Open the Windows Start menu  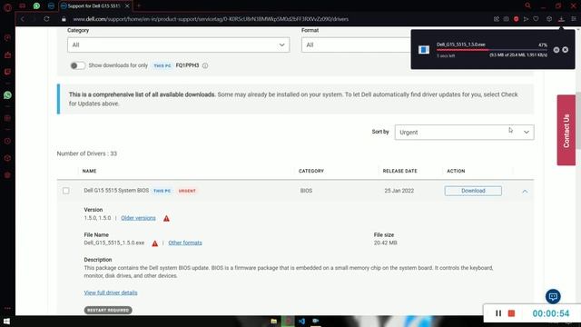point(6,321)
